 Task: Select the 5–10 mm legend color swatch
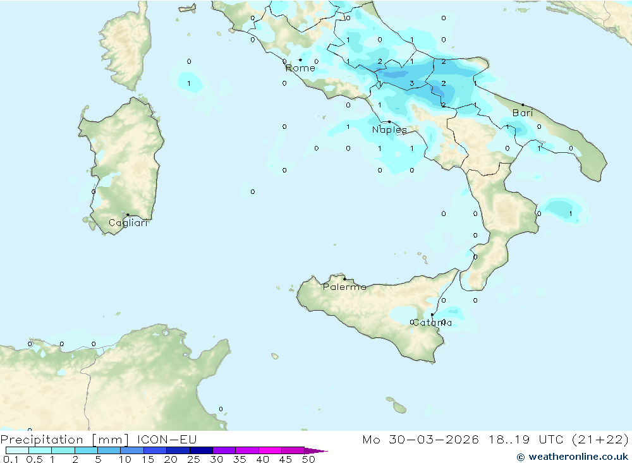pos(109,450)
